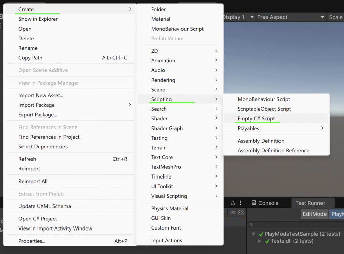Image resolution: width=344 pixels, height=254 pixels.
Task: Toggle the panel lock icon
Action: pos(233,203)
